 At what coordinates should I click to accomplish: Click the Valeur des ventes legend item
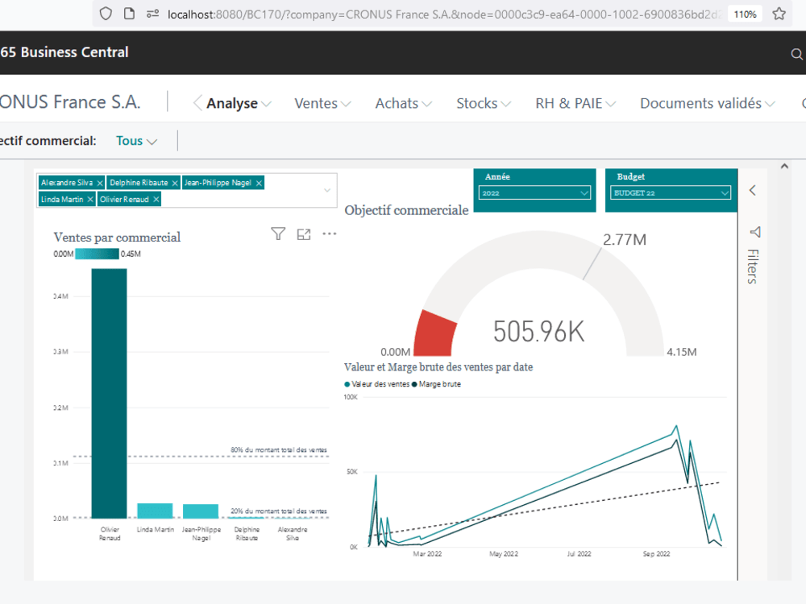pyautogui.click(x=376, y=384)
